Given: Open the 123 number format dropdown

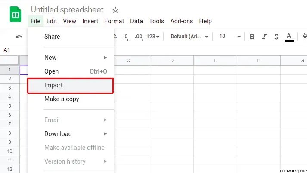Looking at the screenshot, I should click(x=153, y=37).
